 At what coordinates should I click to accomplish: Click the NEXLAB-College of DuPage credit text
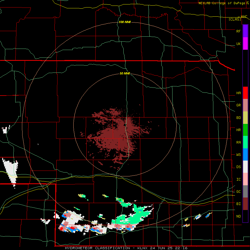point(222,3)
